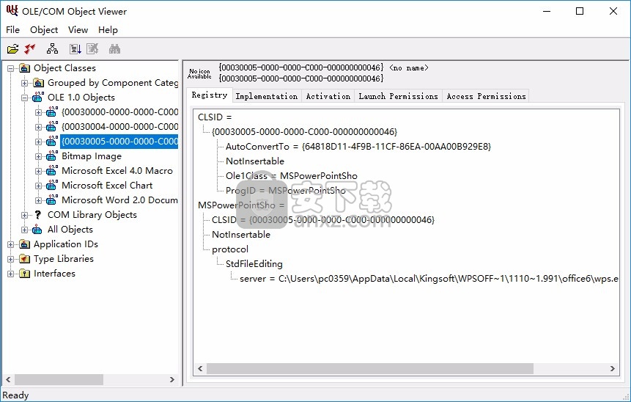
Task: Open the File menu
Action: pos(13,30)
